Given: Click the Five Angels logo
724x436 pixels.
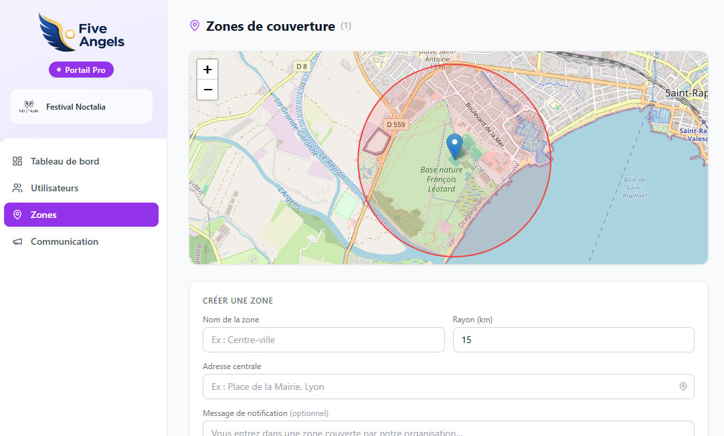Looking at the screenshot, I should (82, 32).
